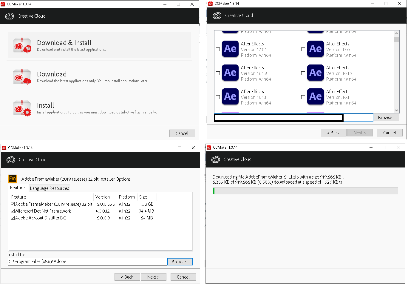The image size is (408, 289).
Task: Click After Effects 17.0 Ae icon
Action: click(316, 49)
